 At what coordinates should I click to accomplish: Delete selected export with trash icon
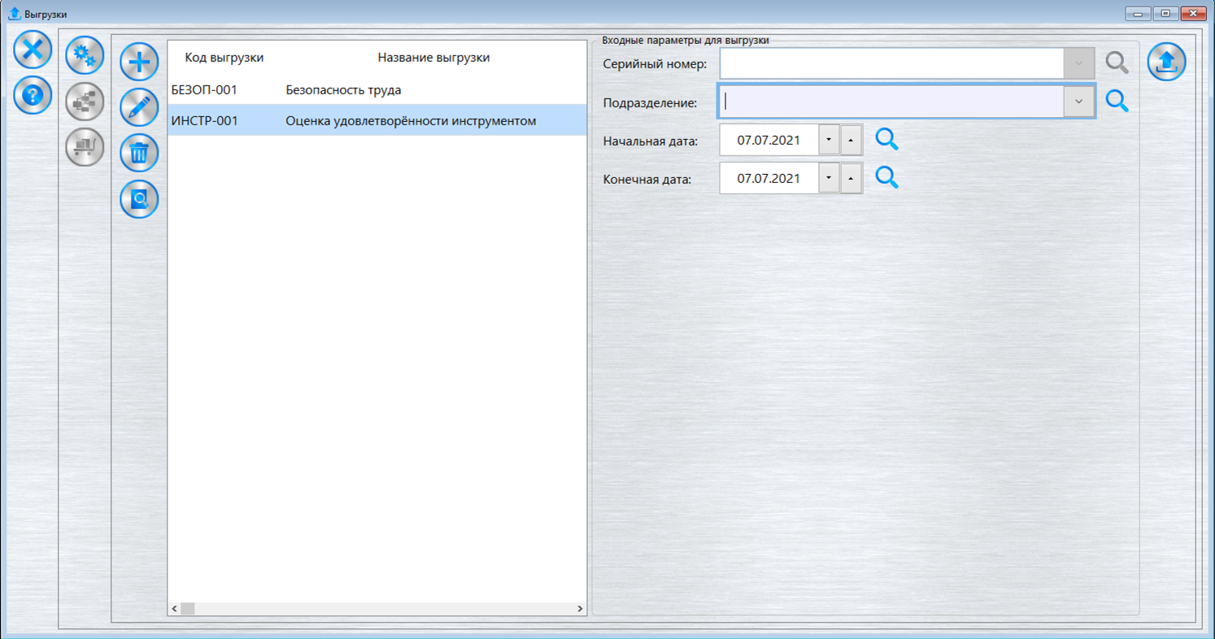click(139, 153)
